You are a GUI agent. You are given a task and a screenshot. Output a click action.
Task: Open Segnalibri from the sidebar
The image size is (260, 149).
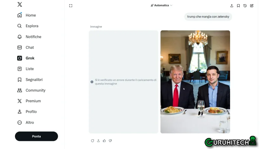34,80
